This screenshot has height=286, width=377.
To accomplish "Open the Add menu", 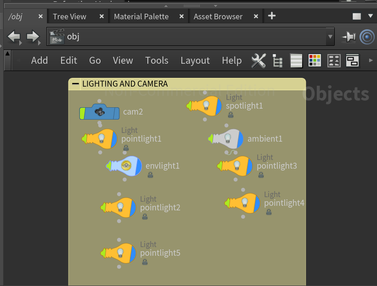I will pos(39,60).
